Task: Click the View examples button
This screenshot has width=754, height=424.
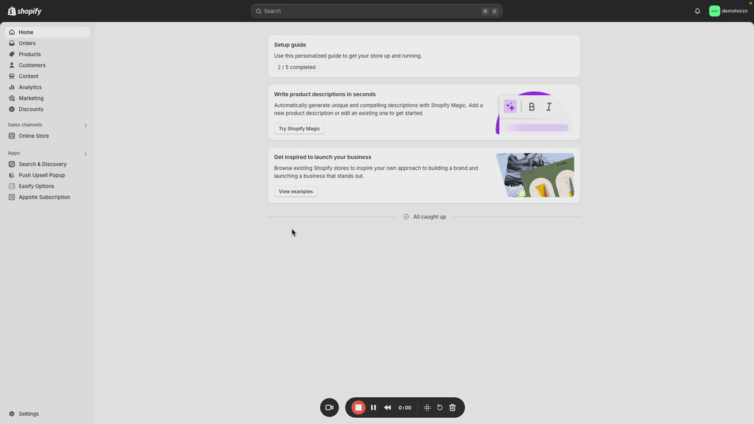Action: pyautogui.click(x=295, y=192)
